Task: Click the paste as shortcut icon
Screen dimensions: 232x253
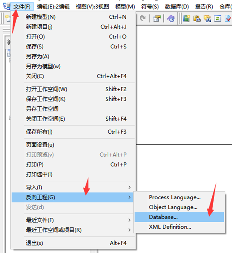Action: [197, 18]
